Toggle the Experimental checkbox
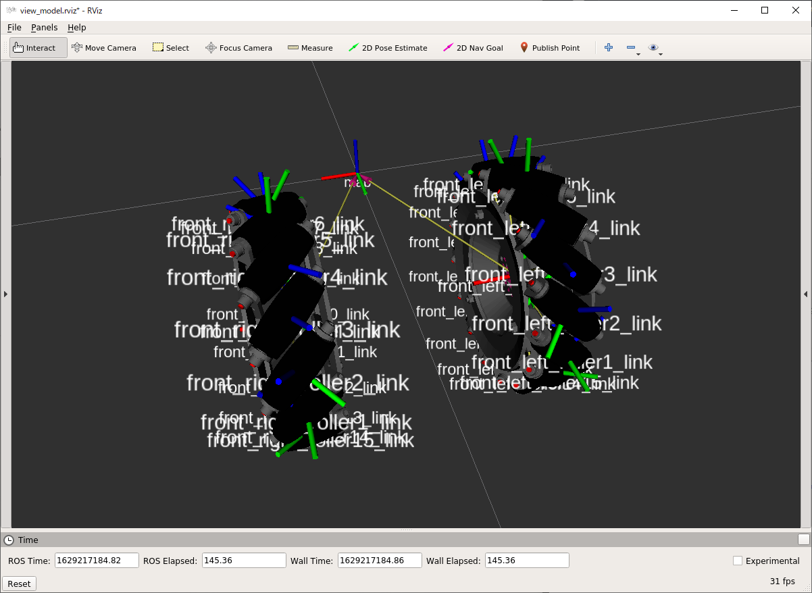The width and height of the screenshot is (812, 593). pos(738,561)
